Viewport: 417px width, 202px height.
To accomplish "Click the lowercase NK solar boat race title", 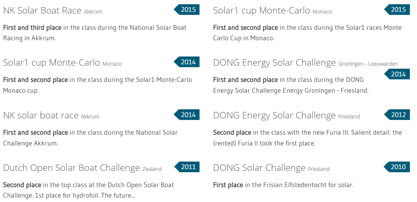I will pyautogui.click(x=41, y=115).
